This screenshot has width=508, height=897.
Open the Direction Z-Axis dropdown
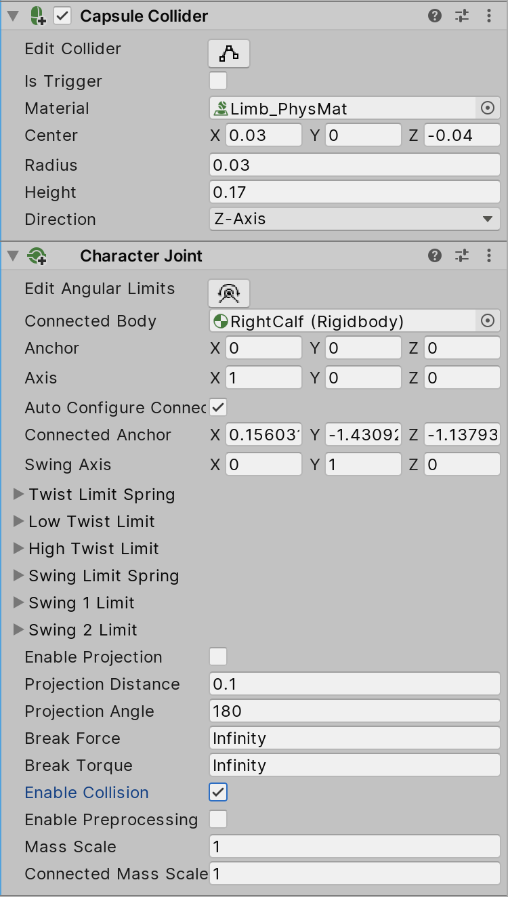click(x=354, y=219)
